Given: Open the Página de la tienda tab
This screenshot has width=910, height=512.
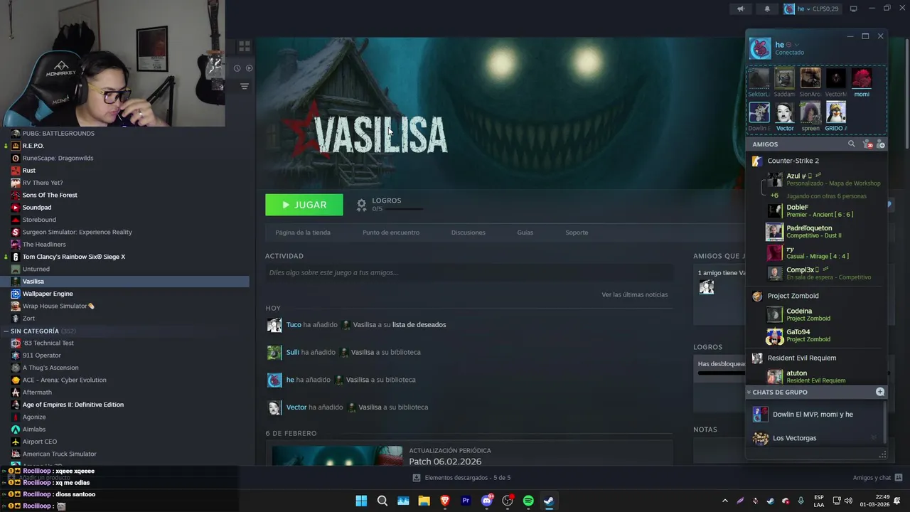Looking at the screenshot, I should pyautogui.click(x=303, y=233).
